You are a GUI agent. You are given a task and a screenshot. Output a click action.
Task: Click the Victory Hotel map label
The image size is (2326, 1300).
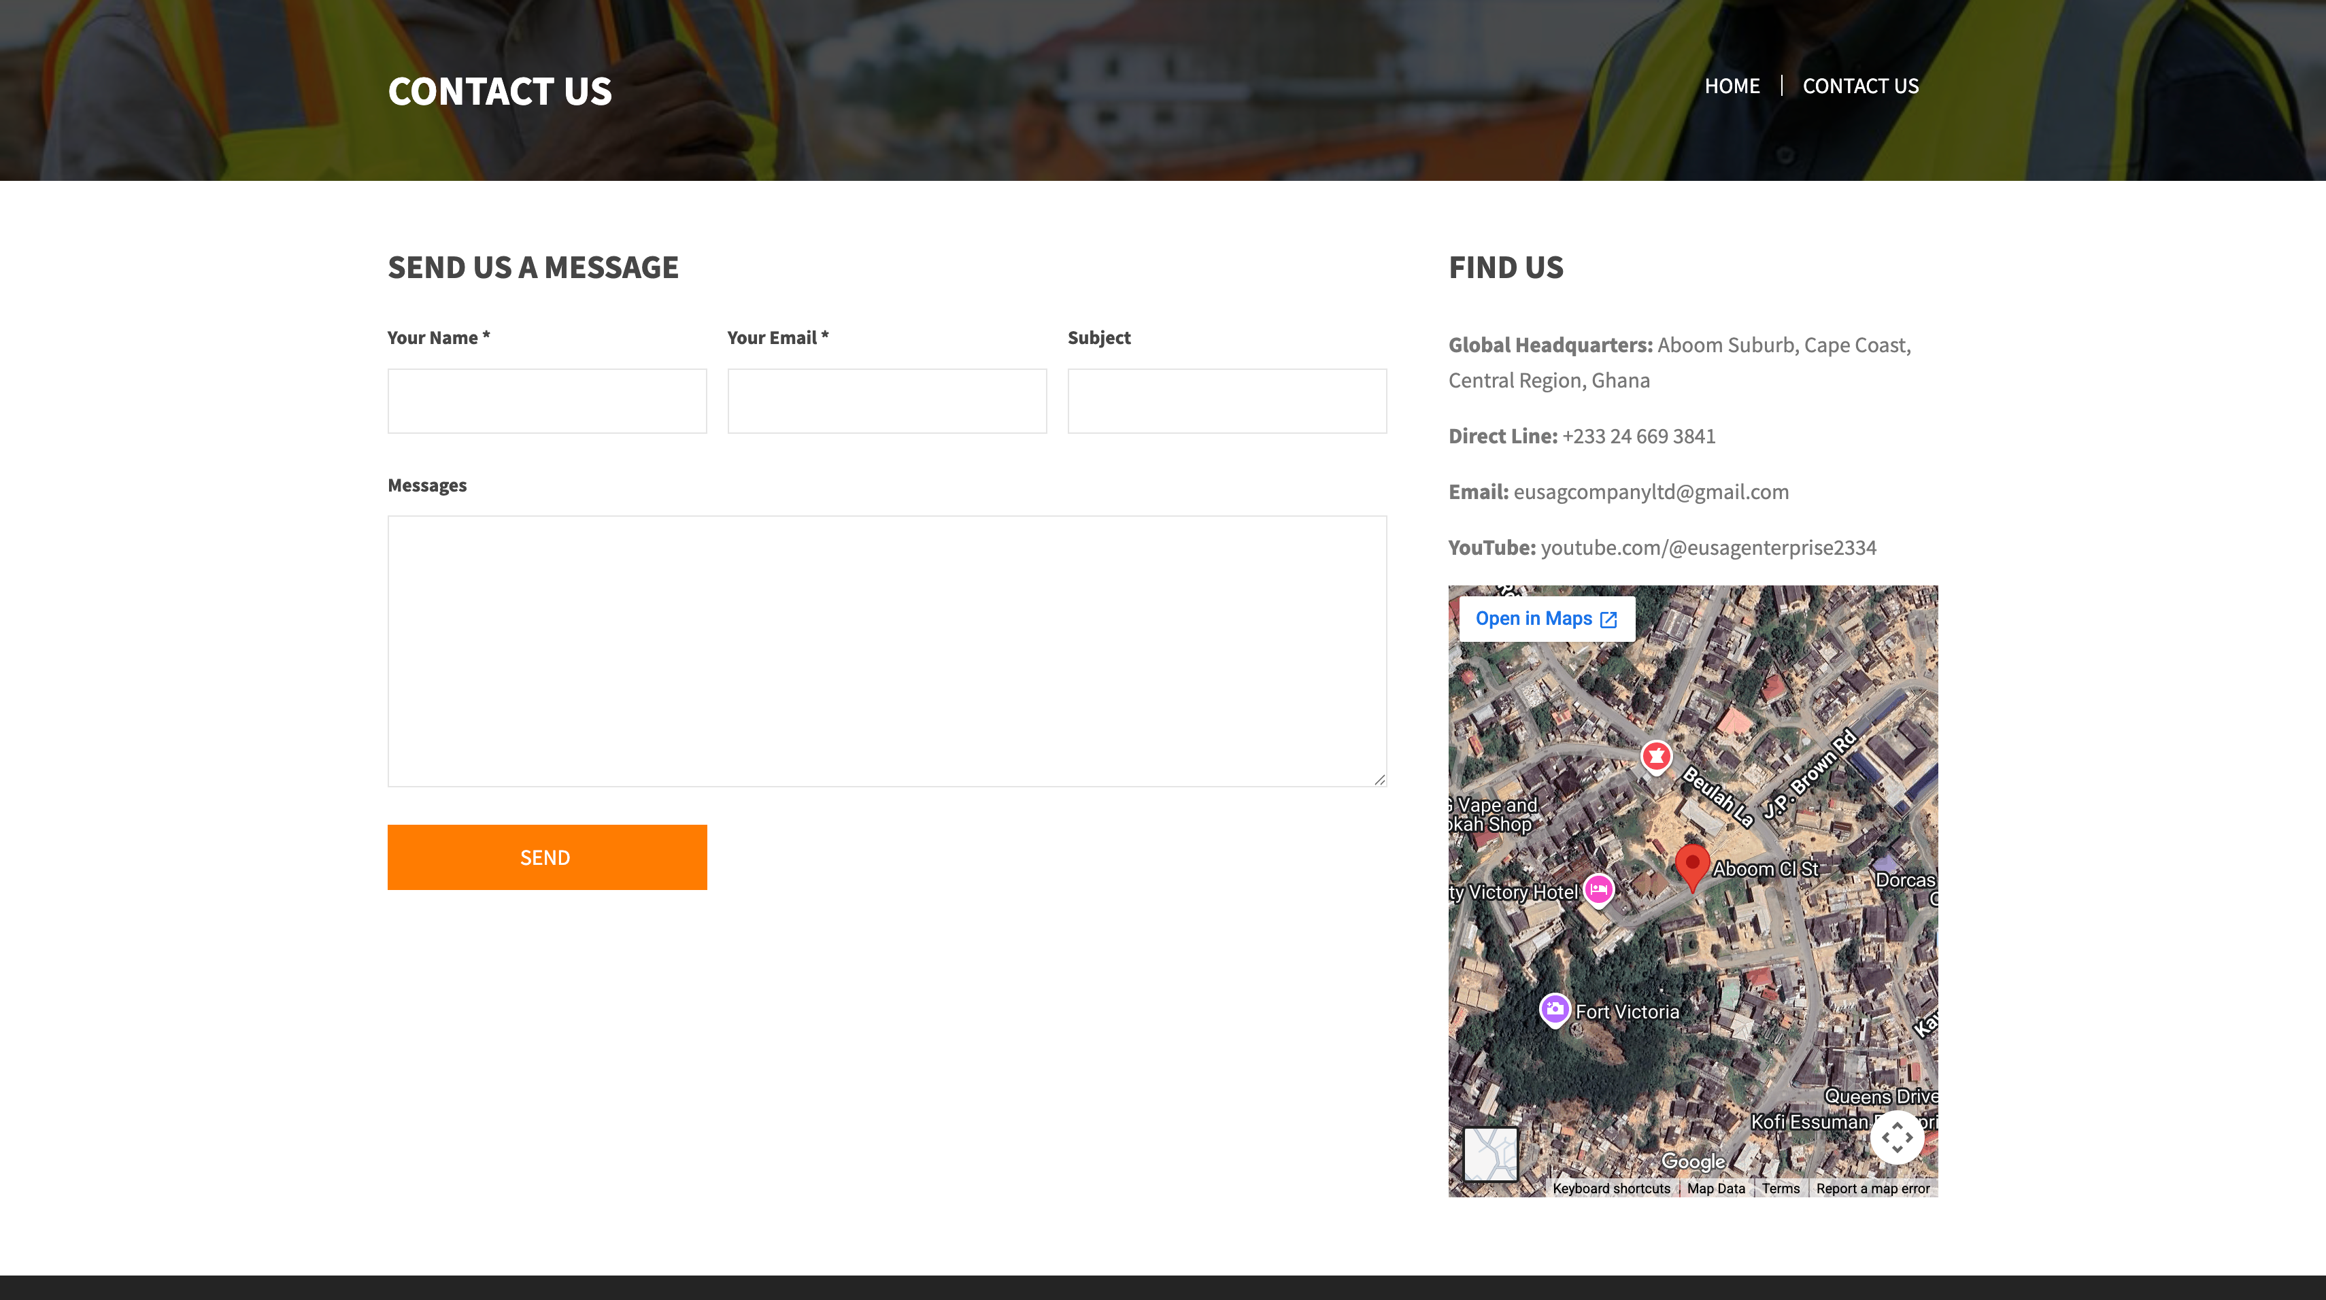click(1514, 892)
